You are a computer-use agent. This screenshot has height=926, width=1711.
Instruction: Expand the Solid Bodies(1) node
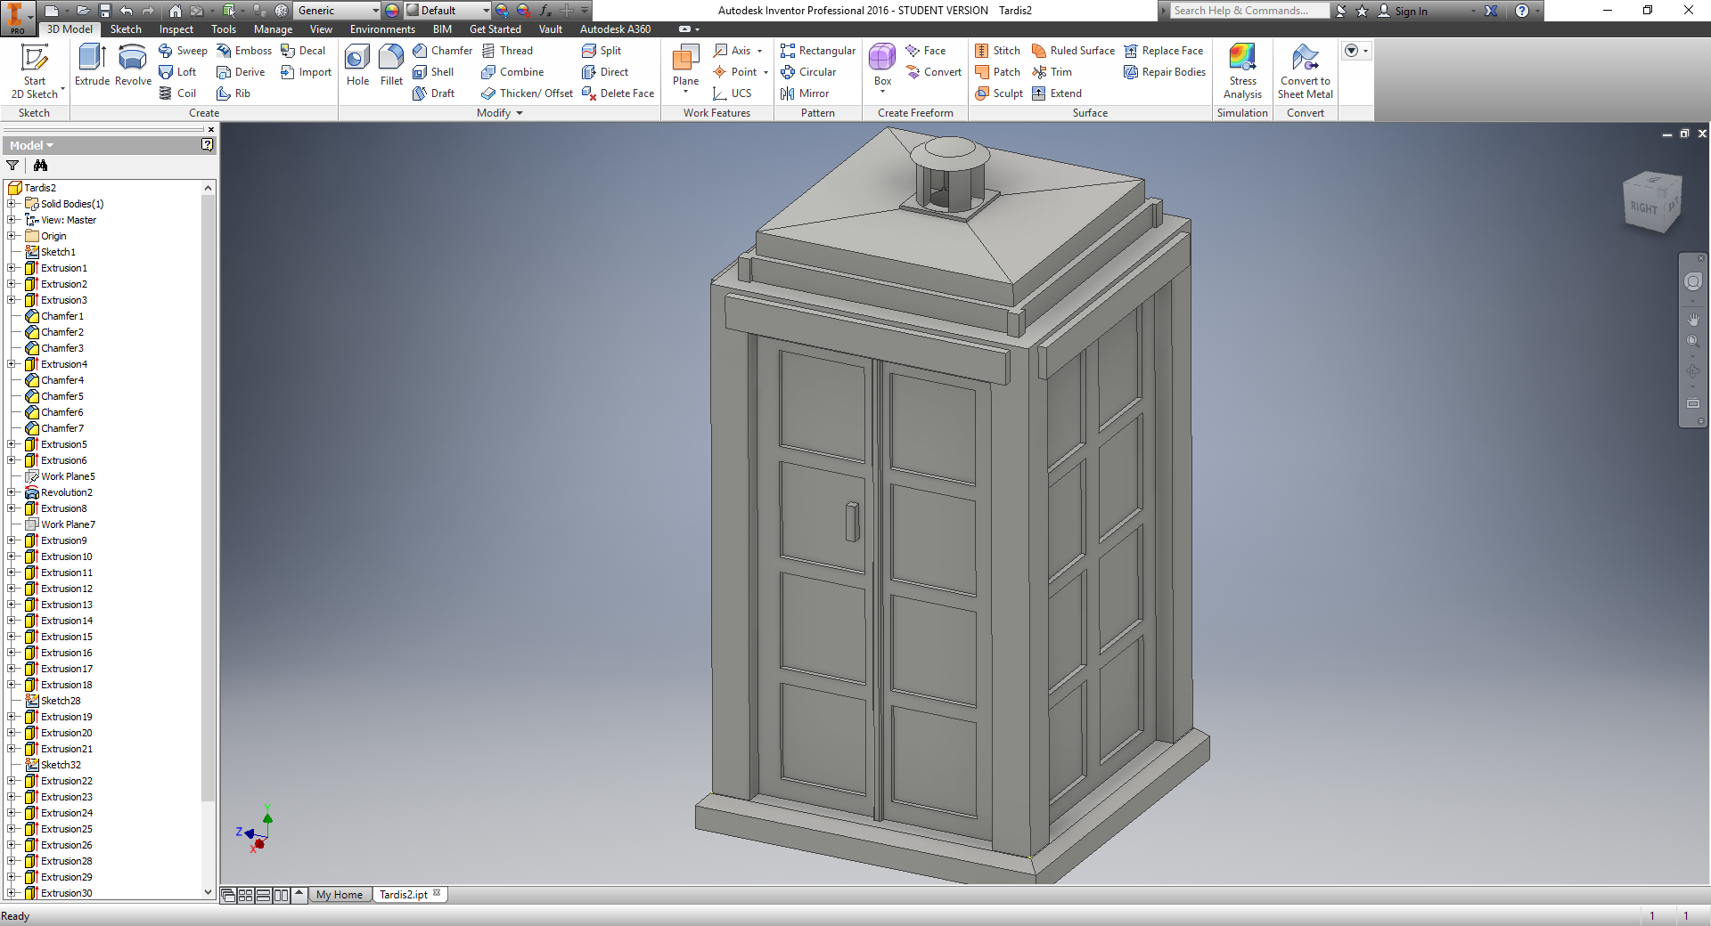pos(12,204)
